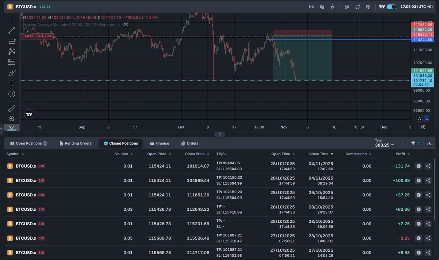Image resolution: width=439 pixels, height=260 pixels.
Task: Select the Text annotation tool
Action: 12,83
